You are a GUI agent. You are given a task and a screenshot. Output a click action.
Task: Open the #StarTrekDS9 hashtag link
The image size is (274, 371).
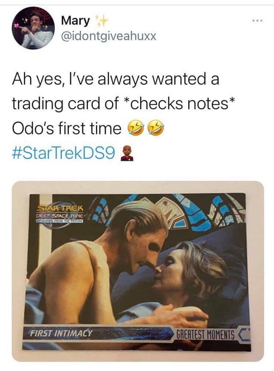(64, 153)
